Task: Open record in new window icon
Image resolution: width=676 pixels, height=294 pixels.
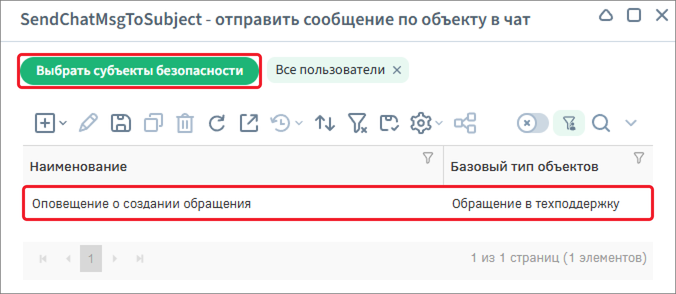Action: pos(248,122)
